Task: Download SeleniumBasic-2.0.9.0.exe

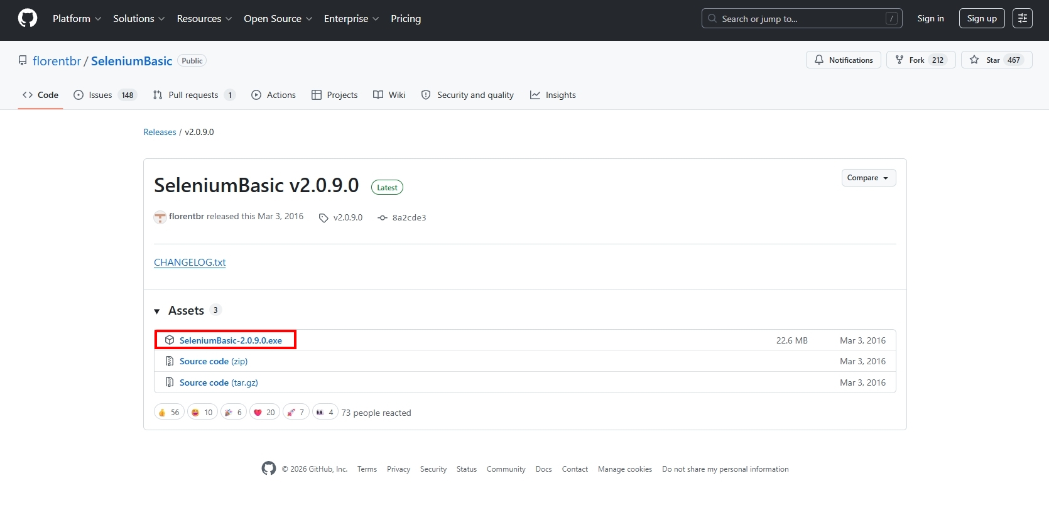Action: pos(231,340)
